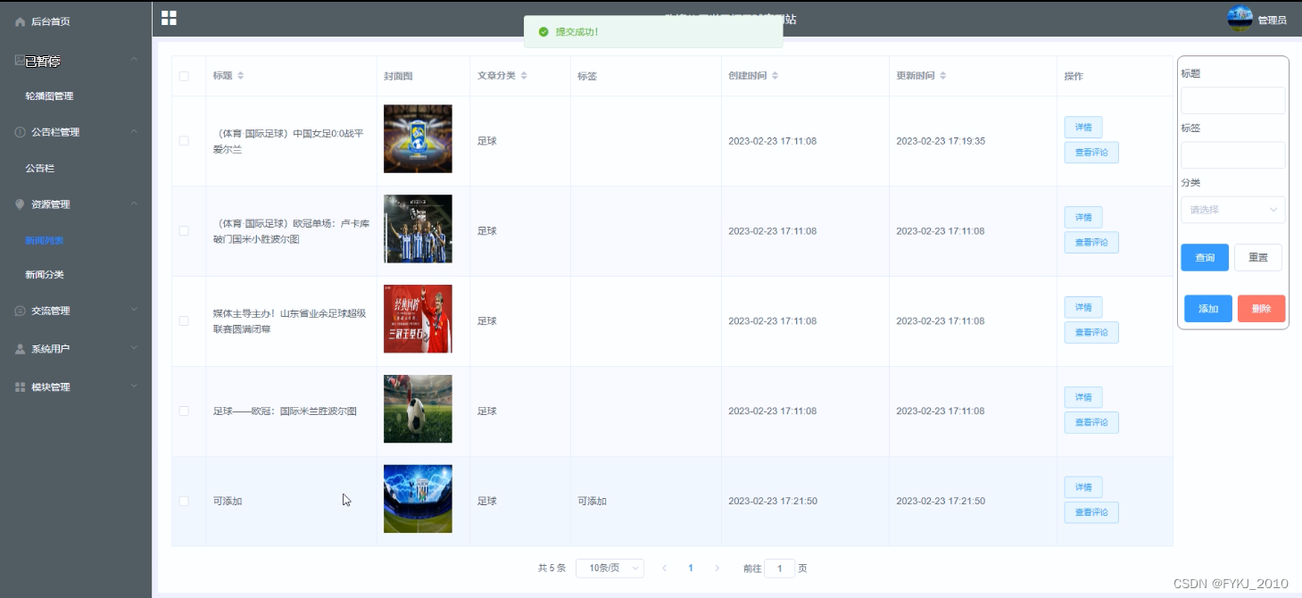Click 查看评论 for the 可添加 row

pyautogui.click(x=1091, y=512)
